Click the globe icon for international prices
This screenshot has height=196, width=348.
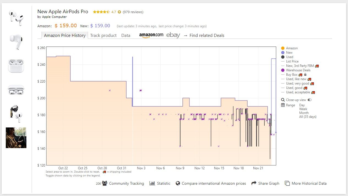pyautogui.click(x=178, y=183)
